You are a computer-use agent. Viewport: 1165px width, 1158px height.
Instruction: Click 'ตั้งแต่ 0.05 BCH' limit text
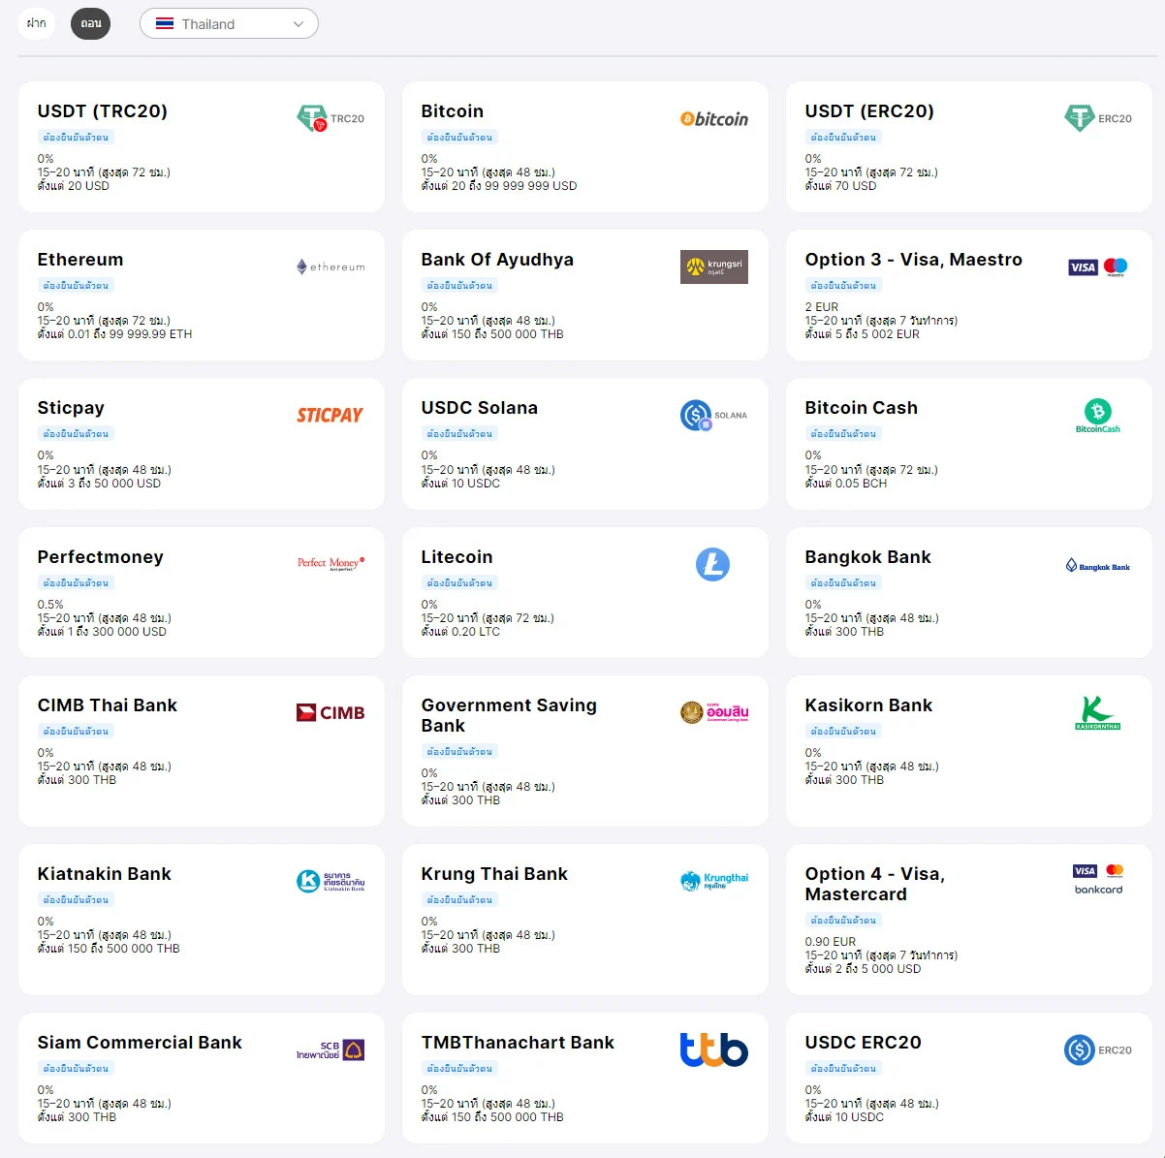(846, 484)
